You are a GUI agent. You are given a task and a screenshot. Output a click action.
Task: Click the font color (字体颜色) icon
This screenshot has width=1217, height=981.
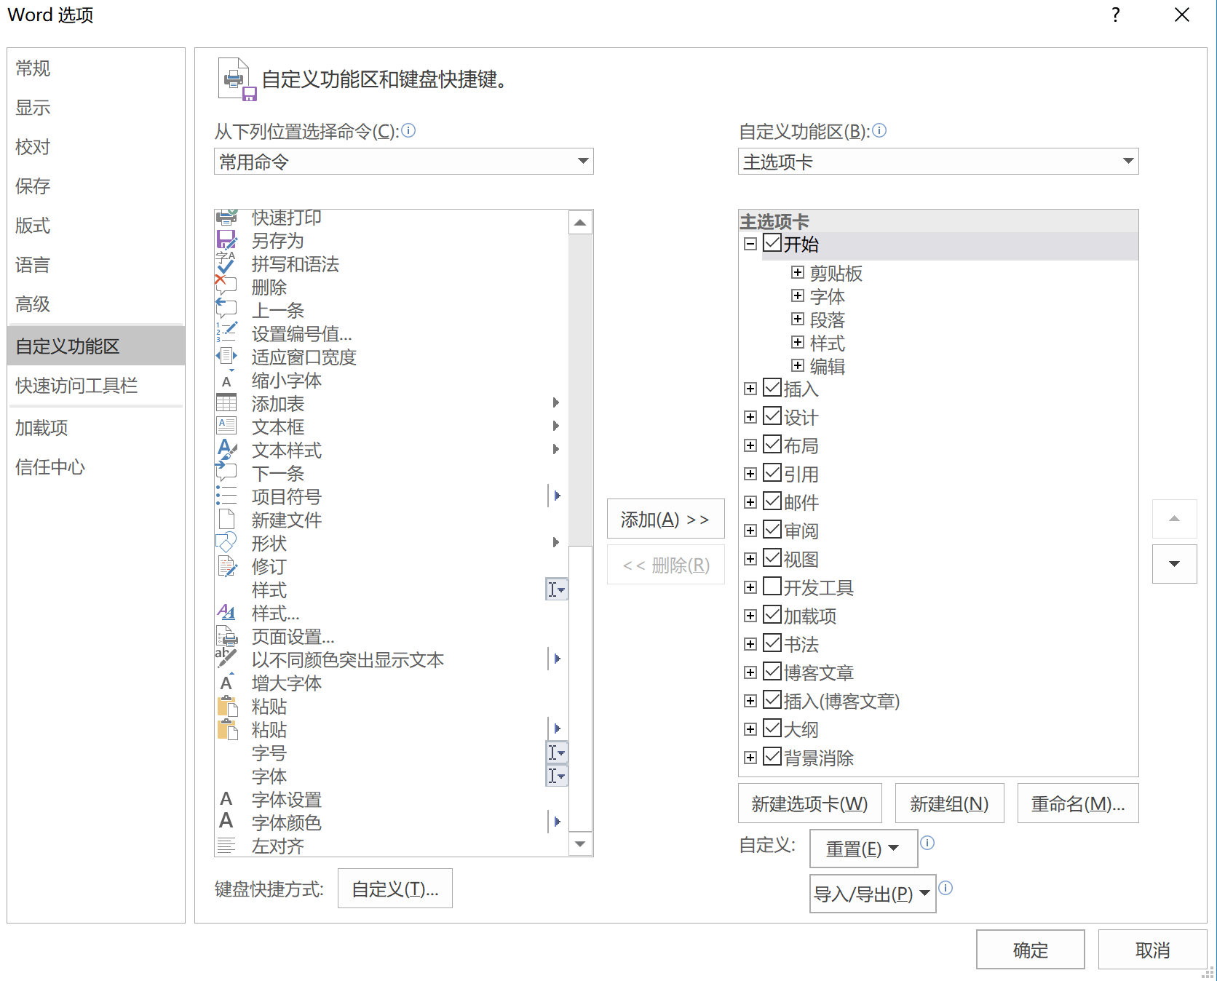click(x=226, y=822)
